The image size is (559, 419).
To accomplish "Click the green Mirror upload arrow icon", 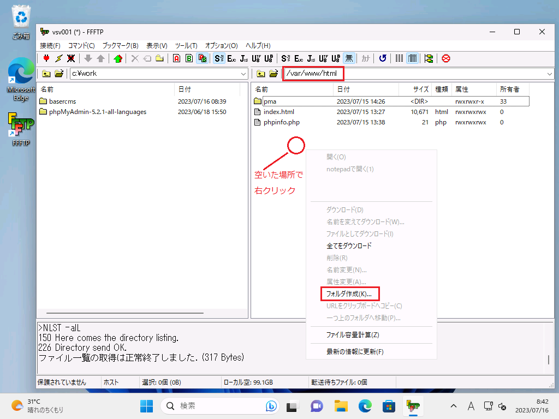I will coord(118,58).
